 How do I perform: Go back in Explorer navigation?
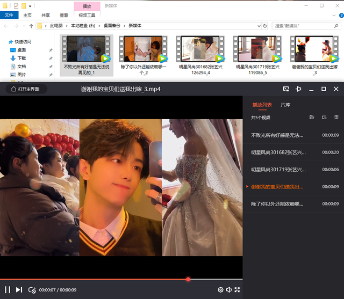(6, 26)
